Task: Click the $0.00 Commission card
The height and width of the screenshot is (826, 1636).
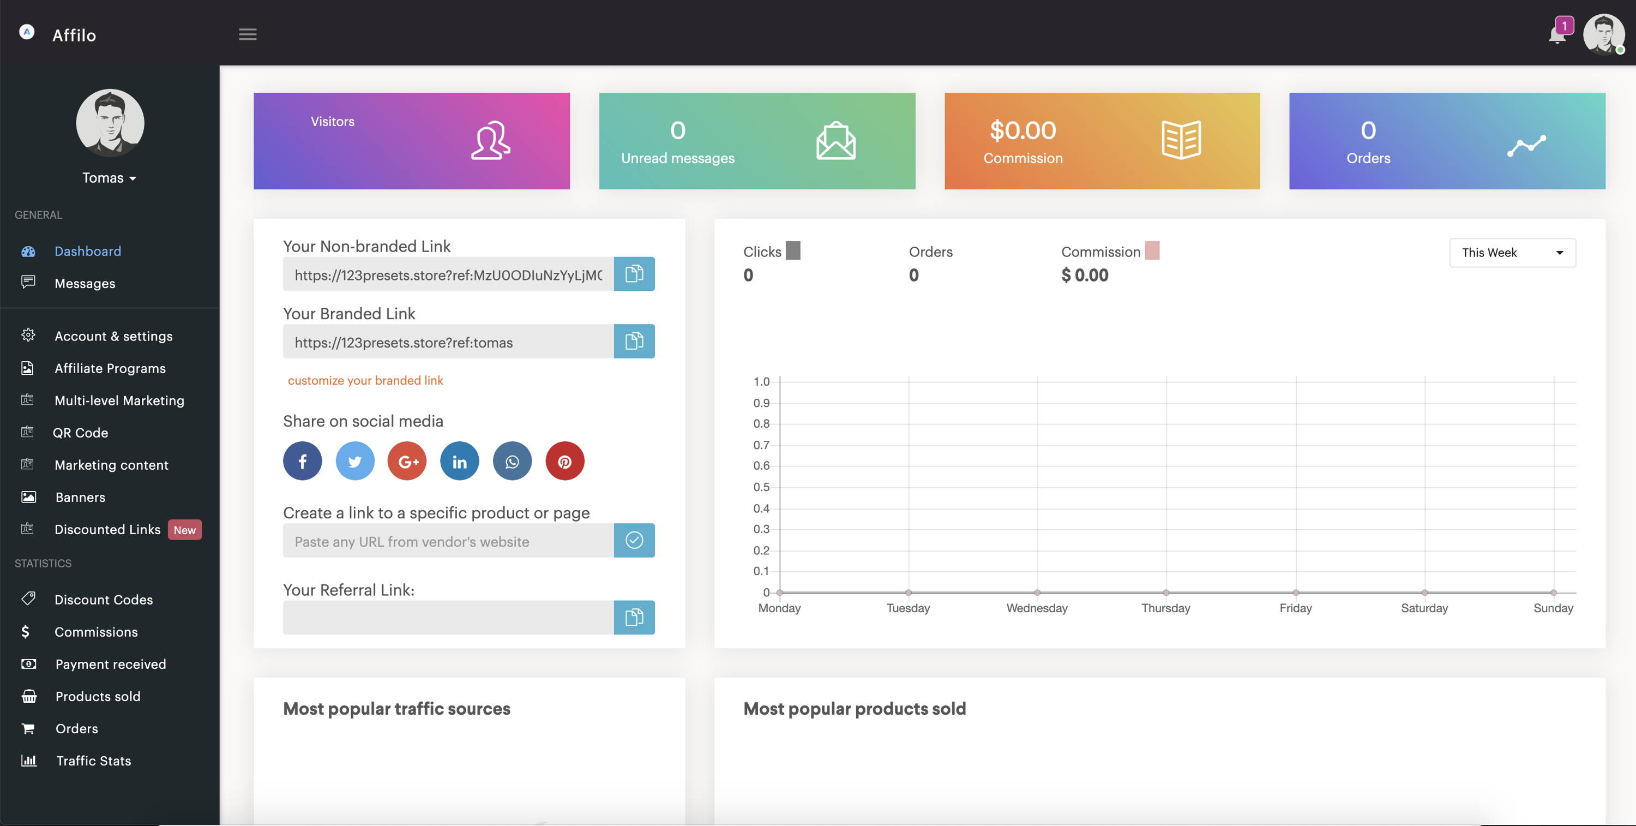Action: pyautogui.click(x=1102, y=141)
